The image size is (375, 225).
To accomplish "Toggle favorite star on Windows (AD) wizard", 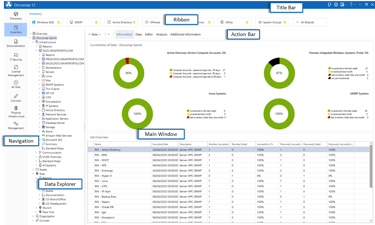I will 59,22.
